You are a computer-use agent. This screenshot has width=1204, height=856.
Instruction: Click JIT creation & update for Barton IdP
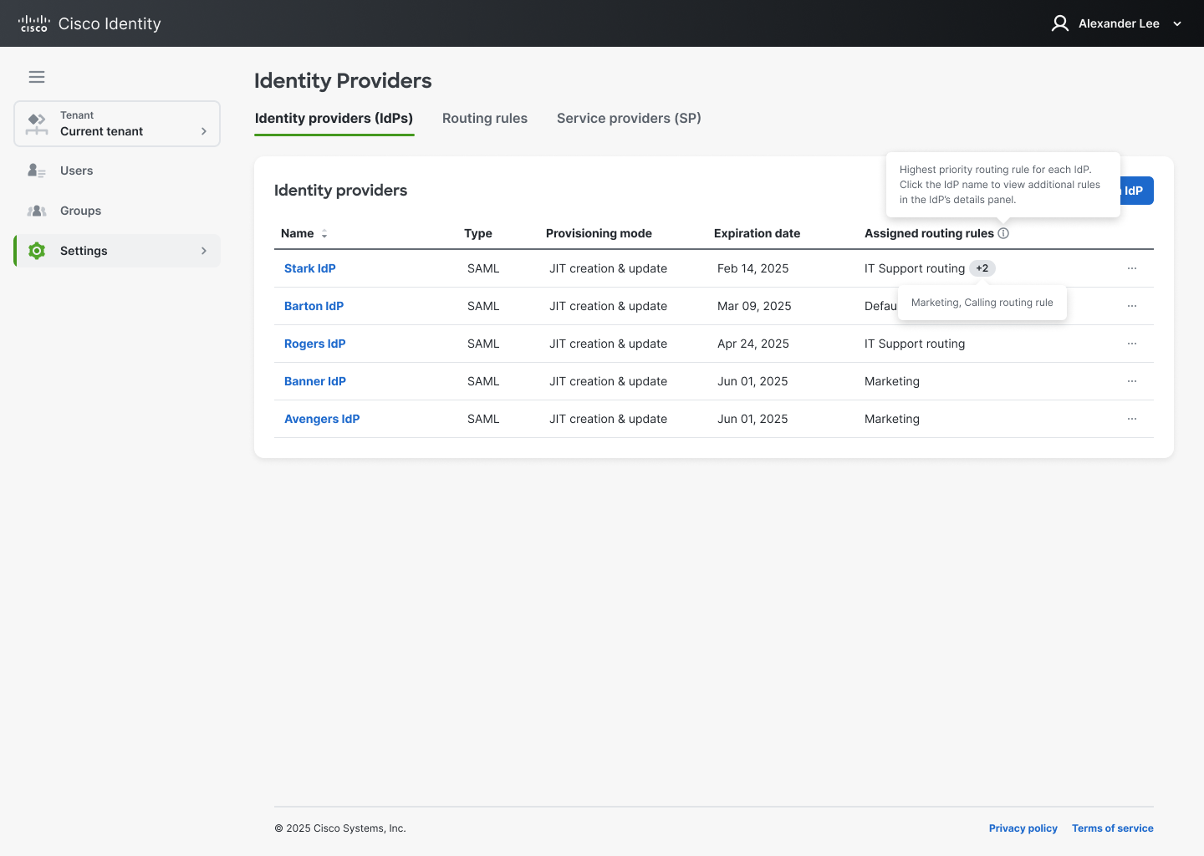(608, 306)
